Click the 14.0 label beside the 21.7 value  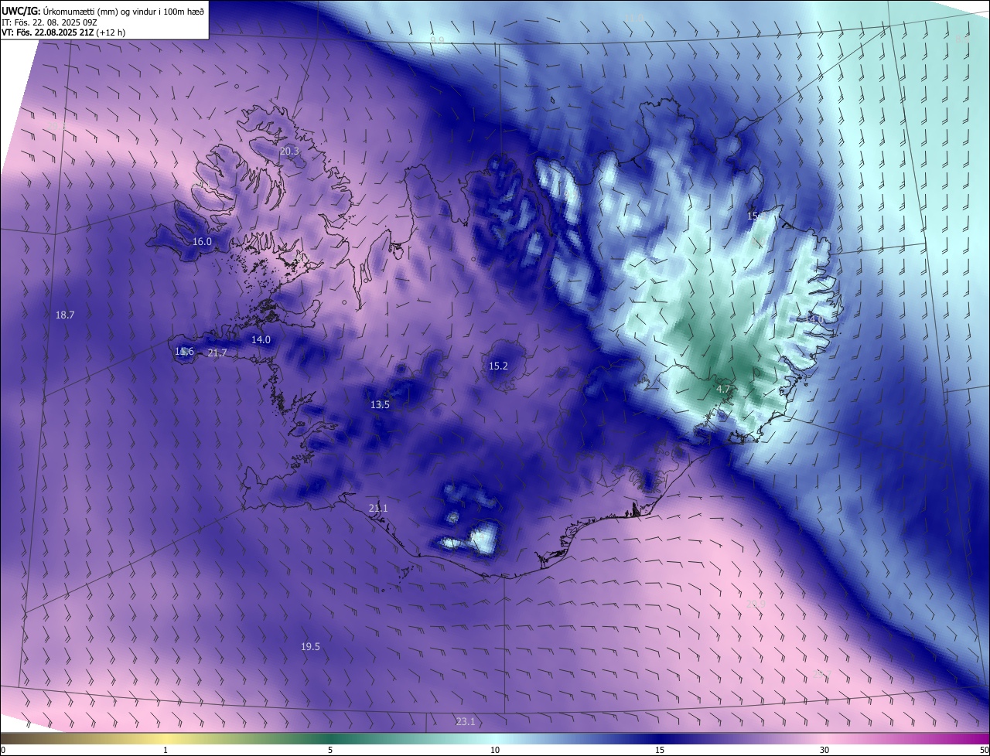(261, 340)
